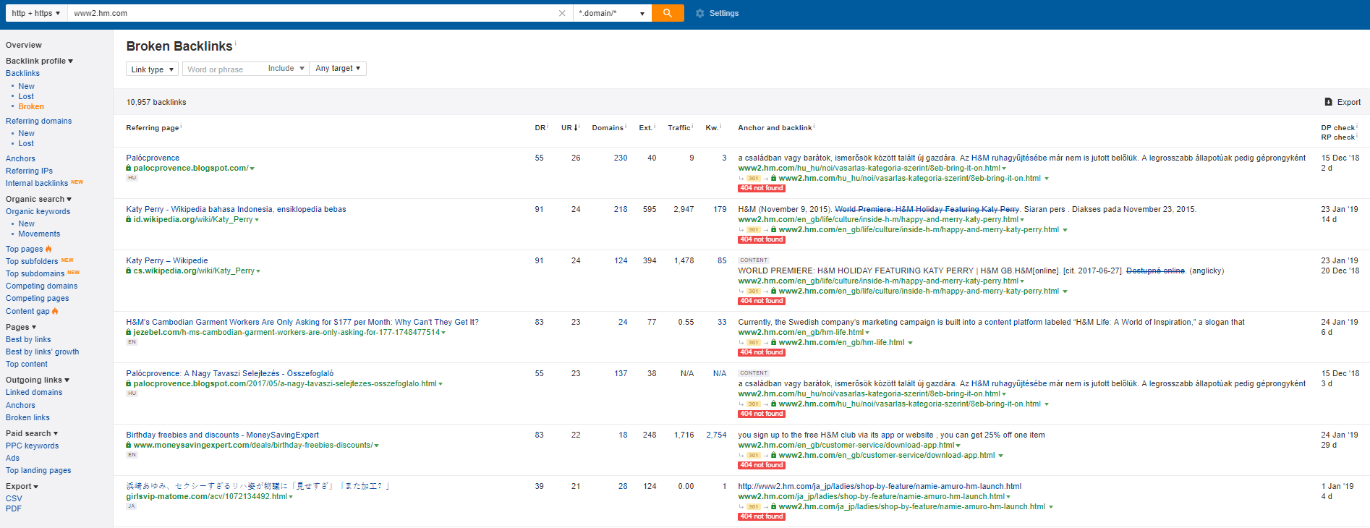
Task: Open the Palócprovence referring page link
Action: coord(153,158)
